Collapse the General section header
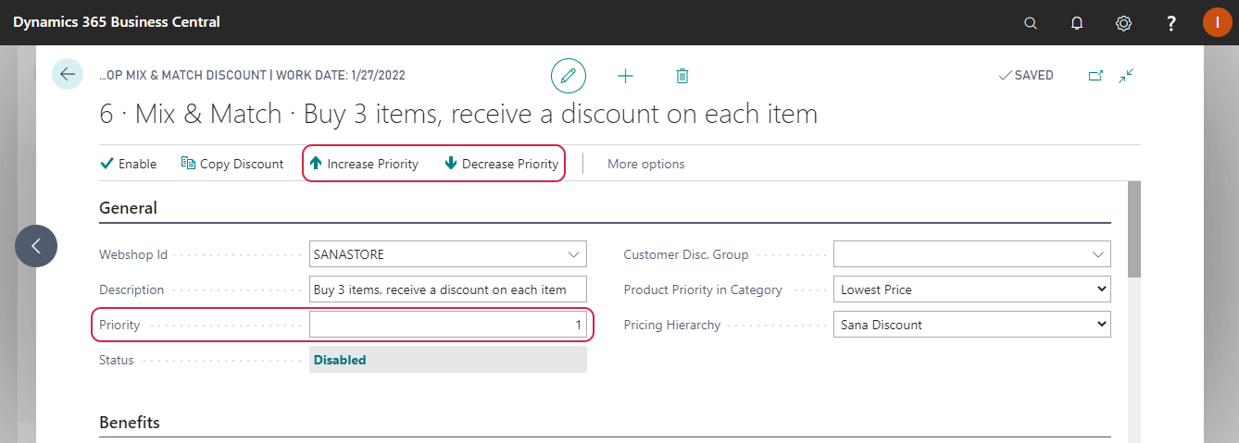1239x443 pixels. pos(128,208)
